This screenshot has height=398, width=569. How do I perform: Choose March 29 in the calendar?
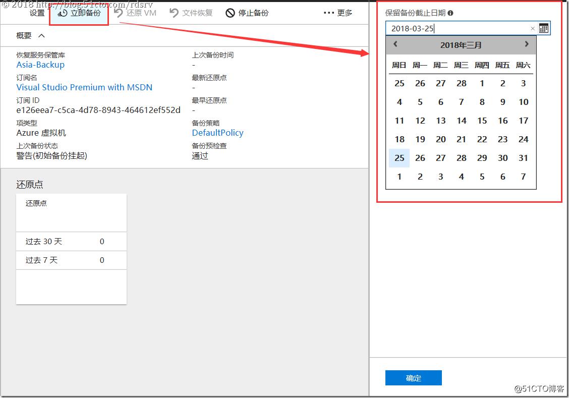(x=482, y=158)
